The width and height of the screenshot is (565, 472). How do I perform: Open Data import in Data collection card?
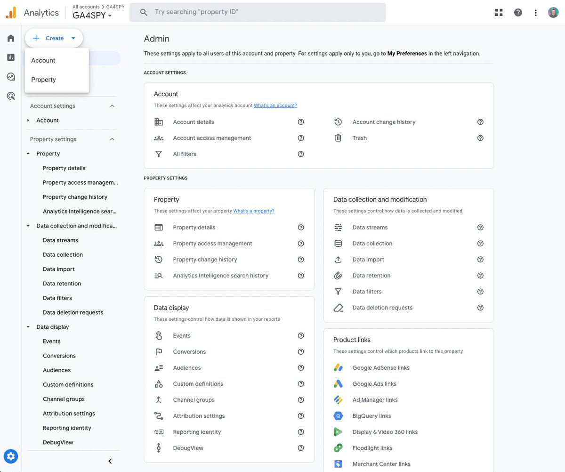tap(368, 260)
